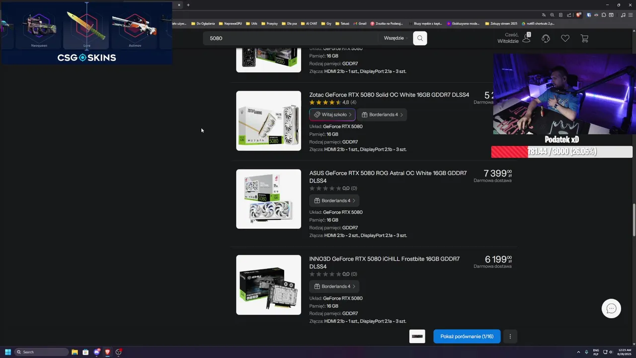The width and height of the screenshot is (636, 358).
Task: Click the INNO3D 0,0 star rating
Action: (x=333, y=274)
